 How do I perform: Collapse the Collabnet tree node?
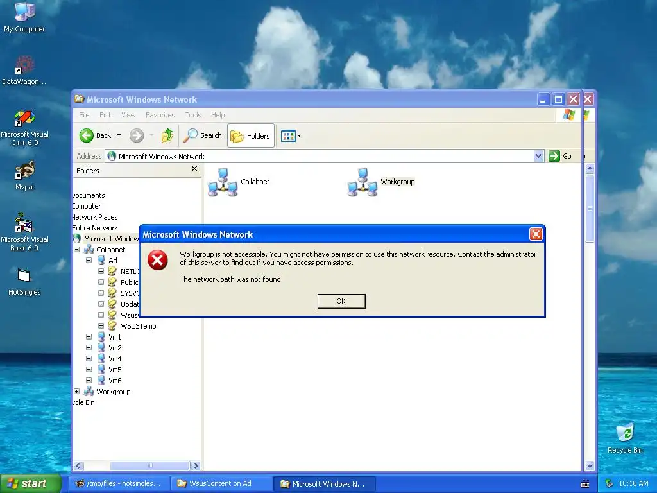pyautogui.click(x=77, y=250)
